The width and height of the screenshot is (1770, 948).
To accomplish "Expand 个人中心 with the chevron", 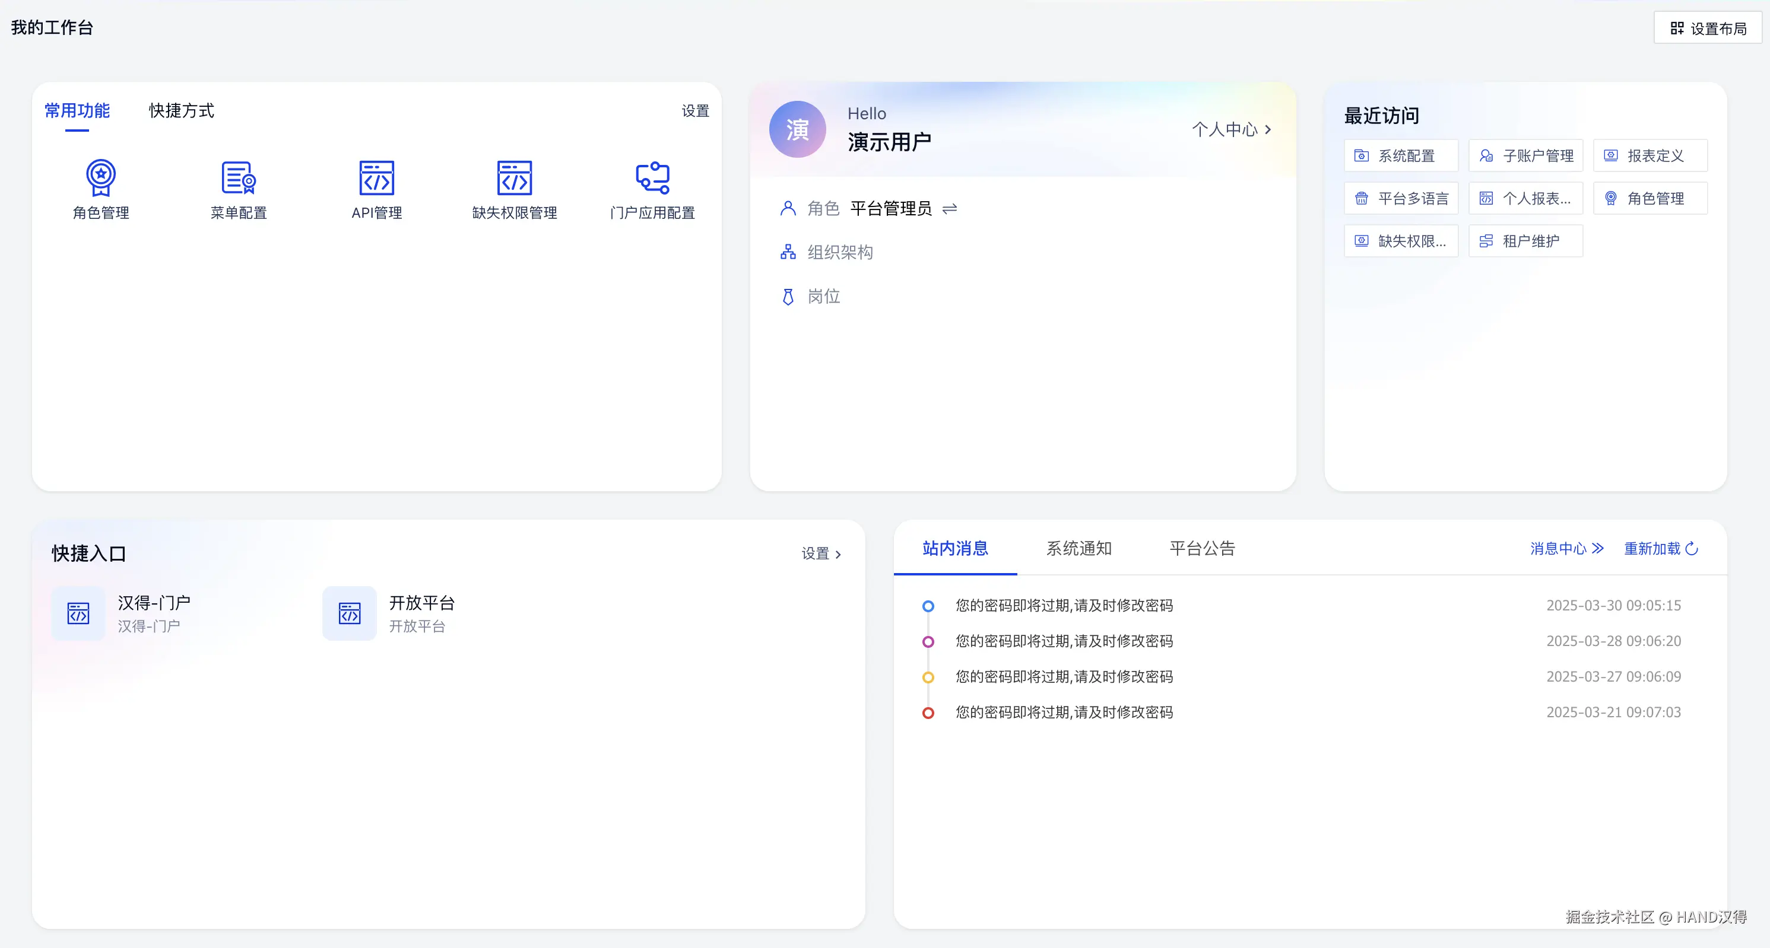I will pos(1267,129).
